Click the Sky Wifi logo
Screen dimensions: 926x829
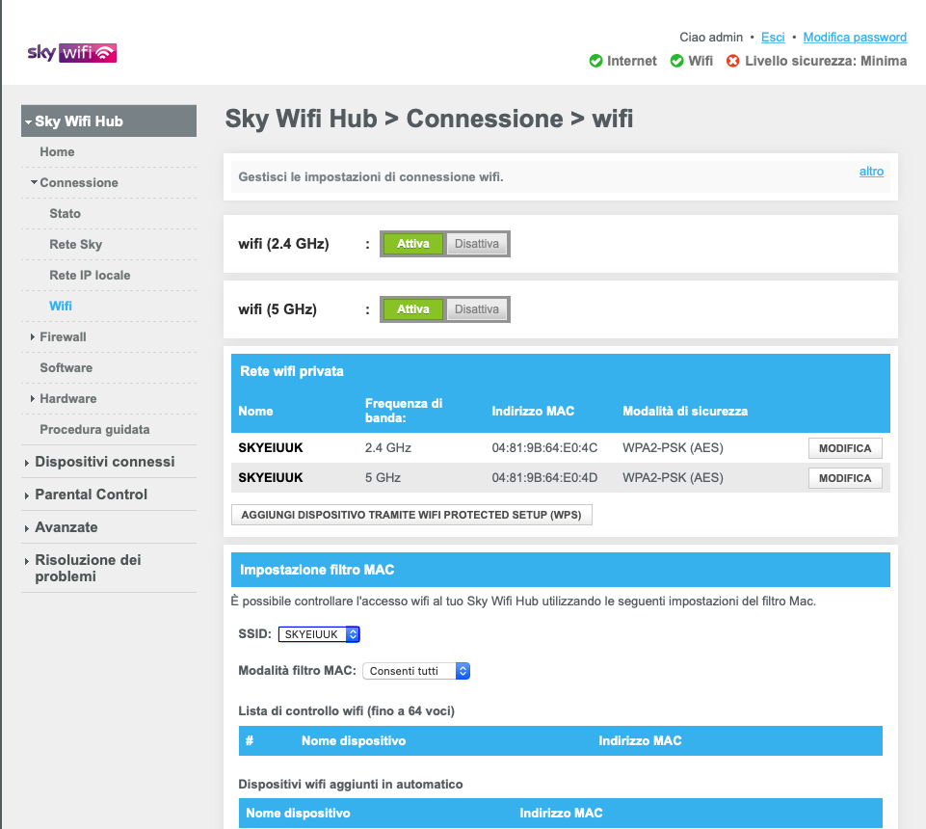(x=72, y=53)
